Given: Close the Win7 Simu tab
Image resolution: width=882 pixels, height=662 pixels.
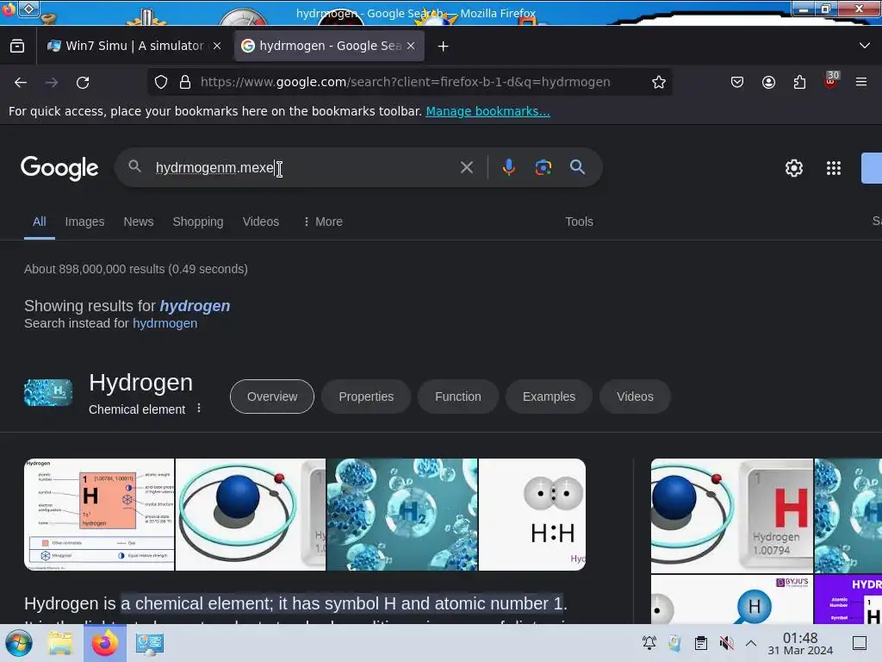Looking at the screenshot, I should point(217,47).
